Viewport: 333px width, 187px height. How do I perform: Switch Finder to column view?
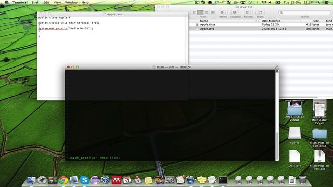click(x=207, y=12)
